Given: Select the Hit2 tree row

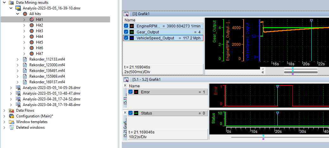Looking at the screenshot, I should (55, 25).
